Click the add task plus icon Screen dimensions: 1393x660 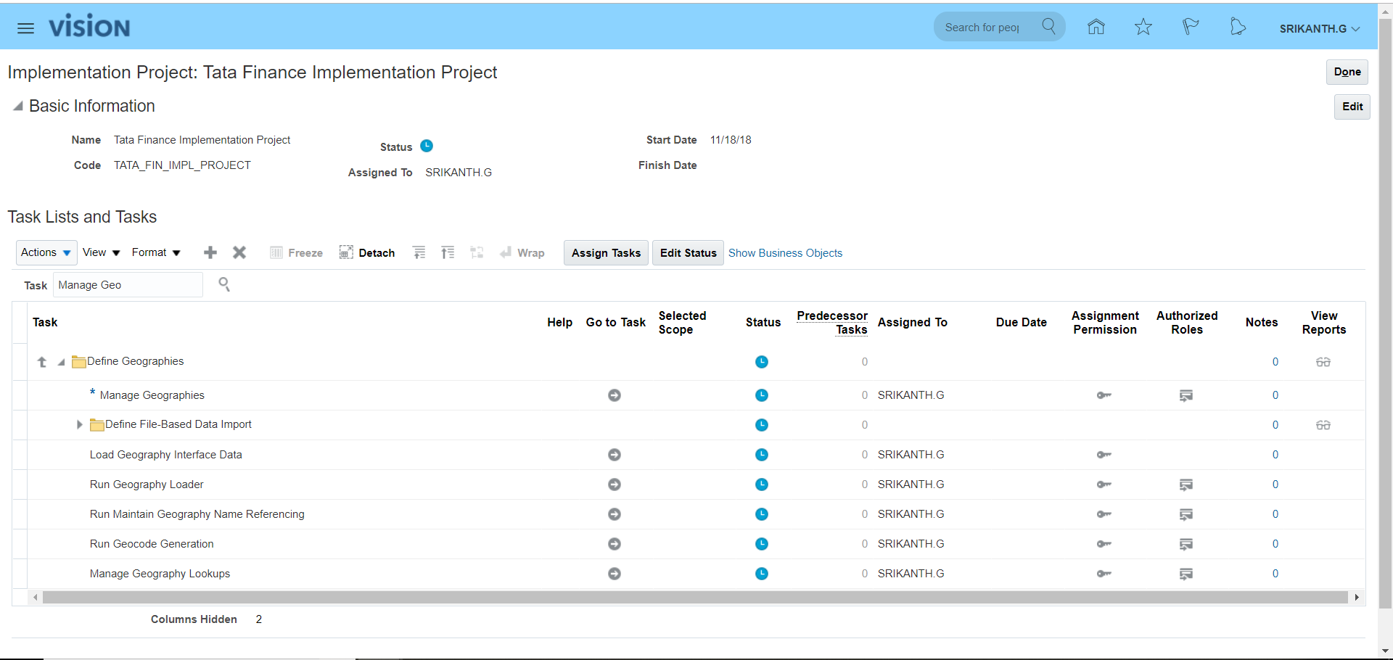point(210,252)
